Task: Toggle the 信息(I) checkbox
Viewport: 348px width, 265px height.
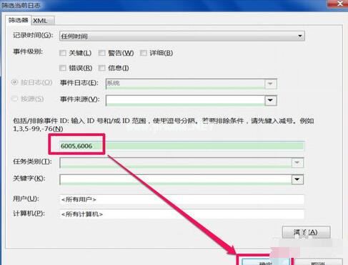Action: point(102,68)
